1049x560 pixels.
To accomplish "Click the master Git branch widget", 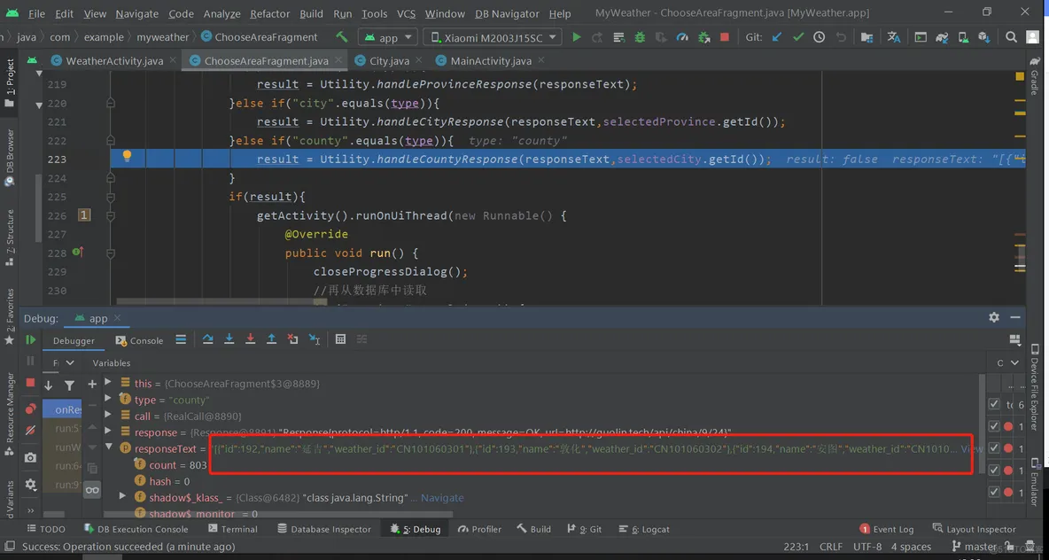I will (x=975, y=547).
